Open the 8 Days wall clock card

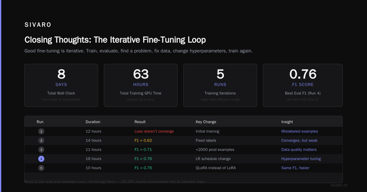61,85
